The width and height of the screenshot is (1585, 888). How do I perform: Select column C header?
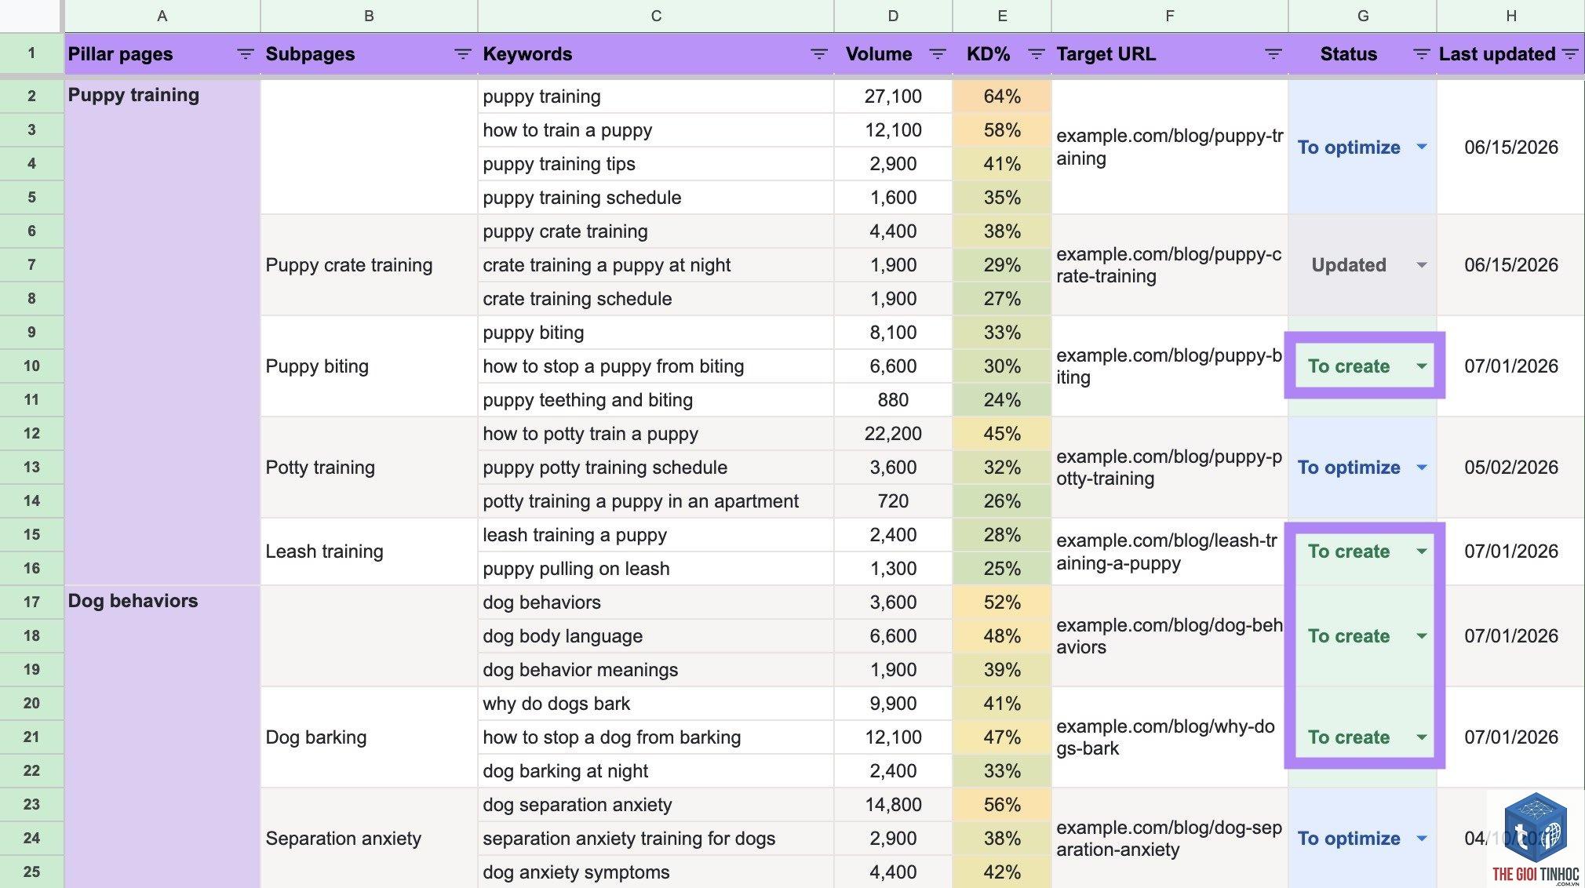pos(656,16)
